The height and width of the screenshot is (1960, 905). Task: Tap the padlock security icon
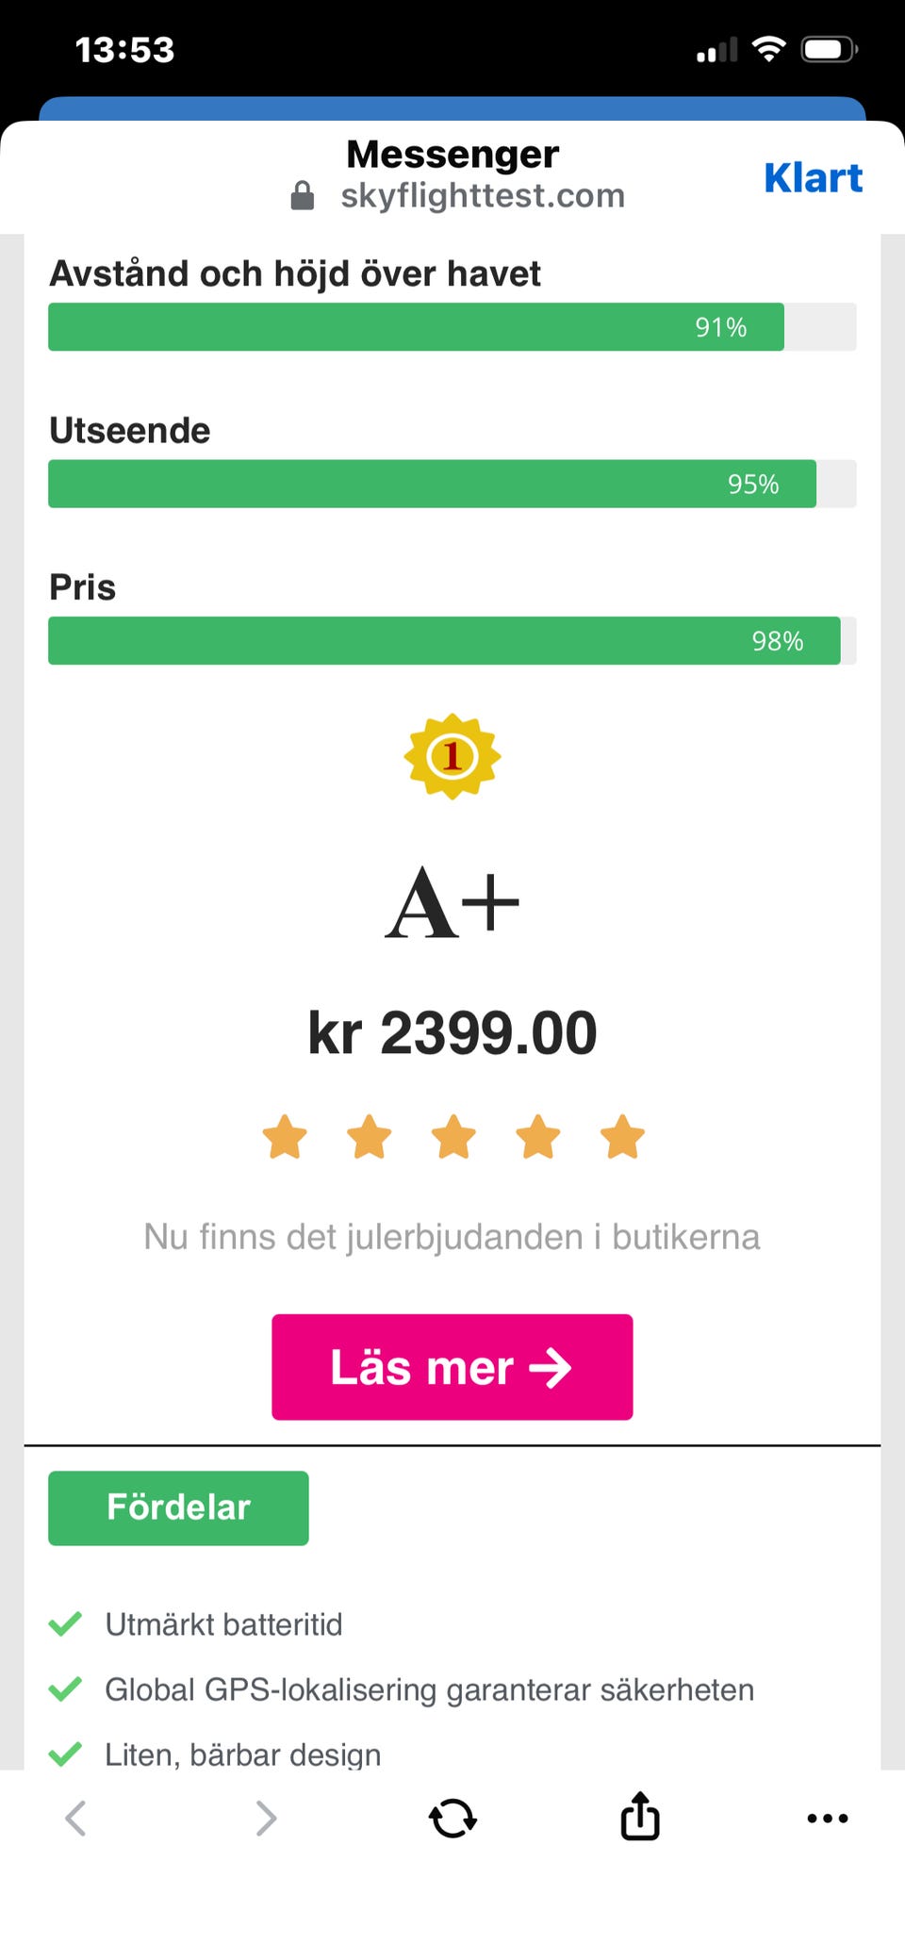click(x=302, y=195)
